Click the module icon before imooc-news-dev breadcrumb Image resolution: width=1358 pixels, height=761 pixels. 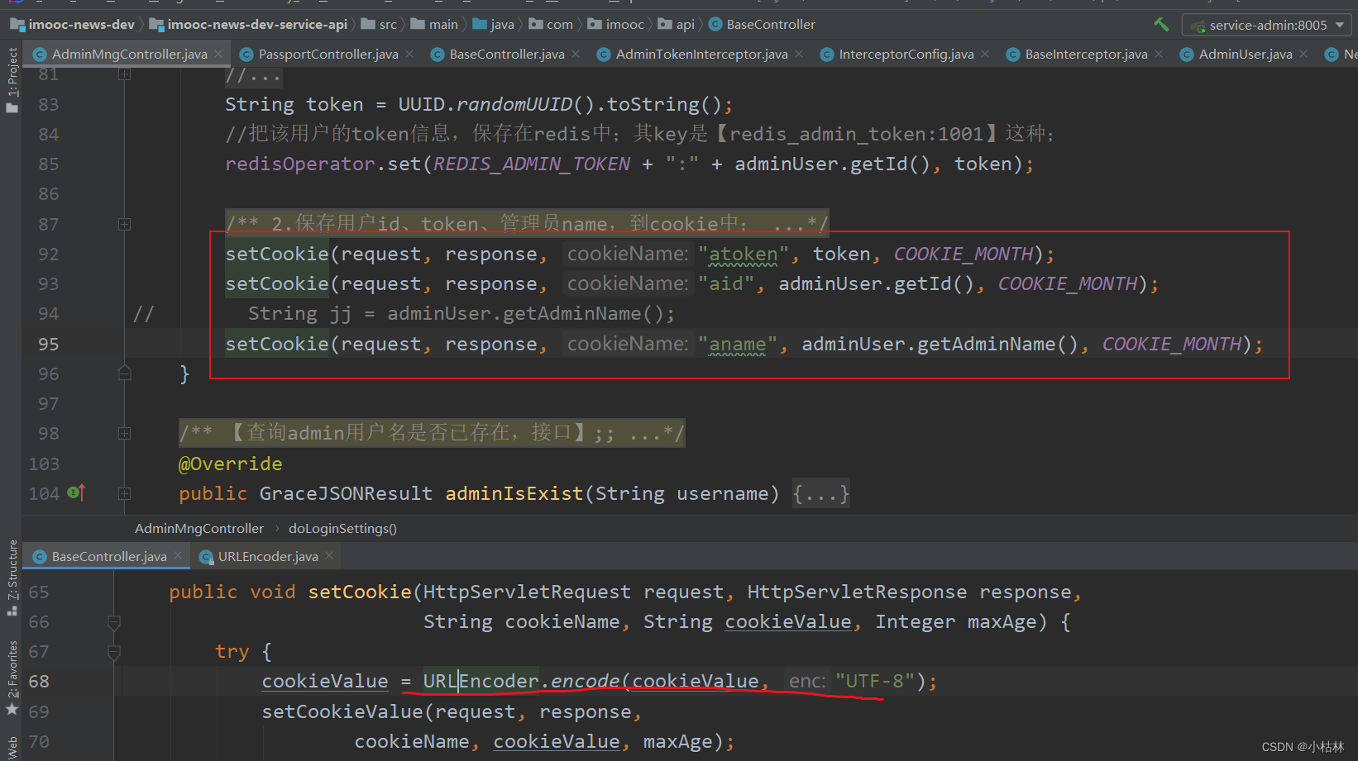[x=17, y=24]
